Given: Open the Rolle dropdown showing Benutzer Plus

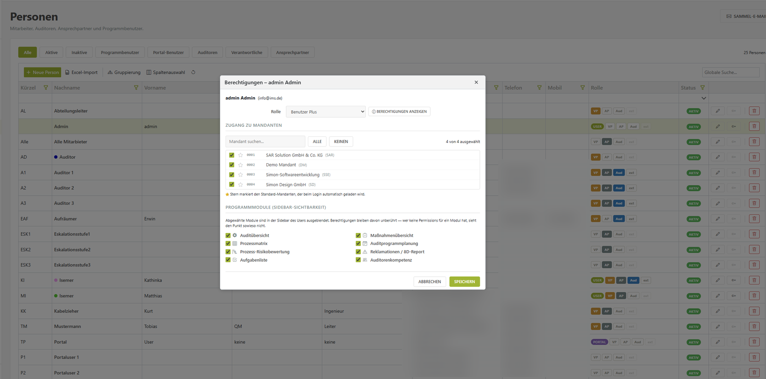Looking at the screenshot, I should tap(326, 111).
